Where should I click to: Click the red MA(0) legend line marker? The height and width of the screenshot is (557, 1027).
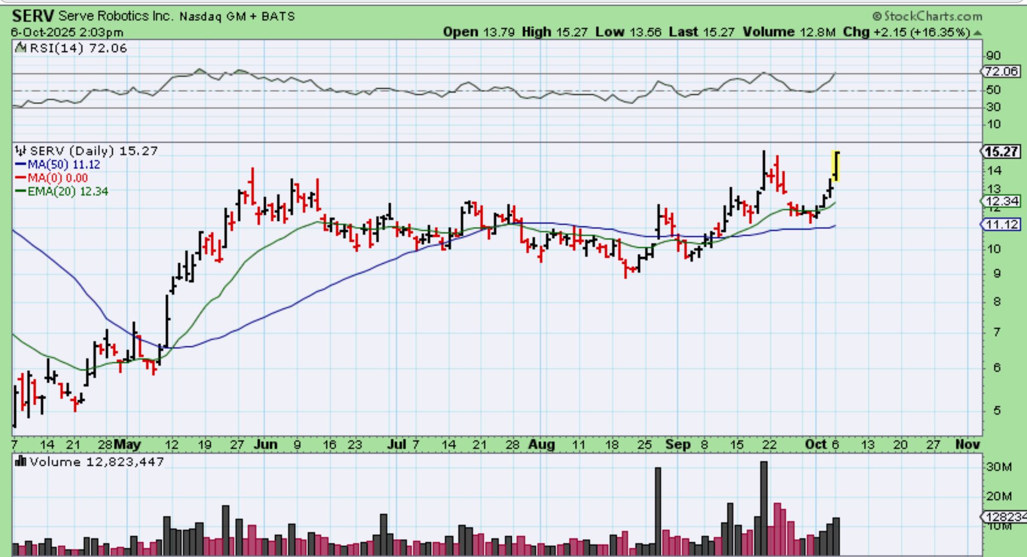20,178
